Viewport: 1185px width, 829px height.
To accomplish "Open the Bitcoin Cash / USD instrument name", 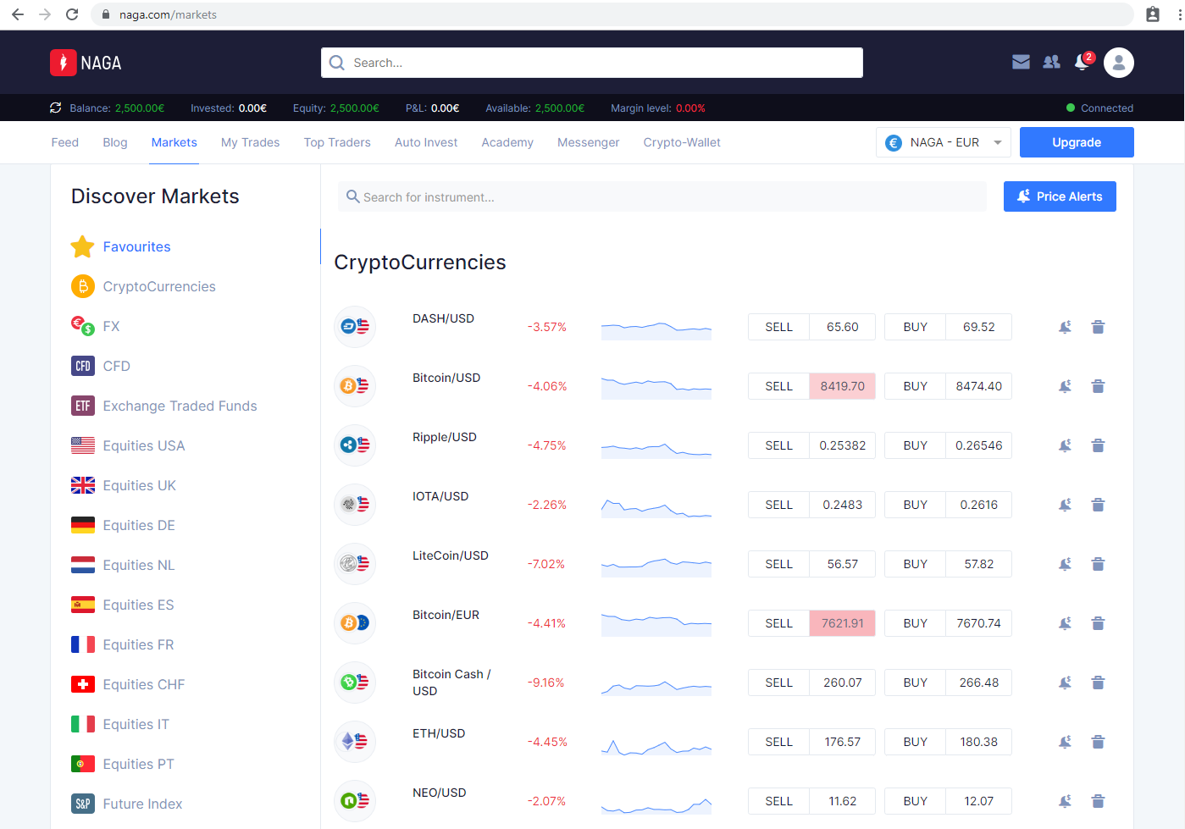I will pyautogui.click(x=451, y=683).
